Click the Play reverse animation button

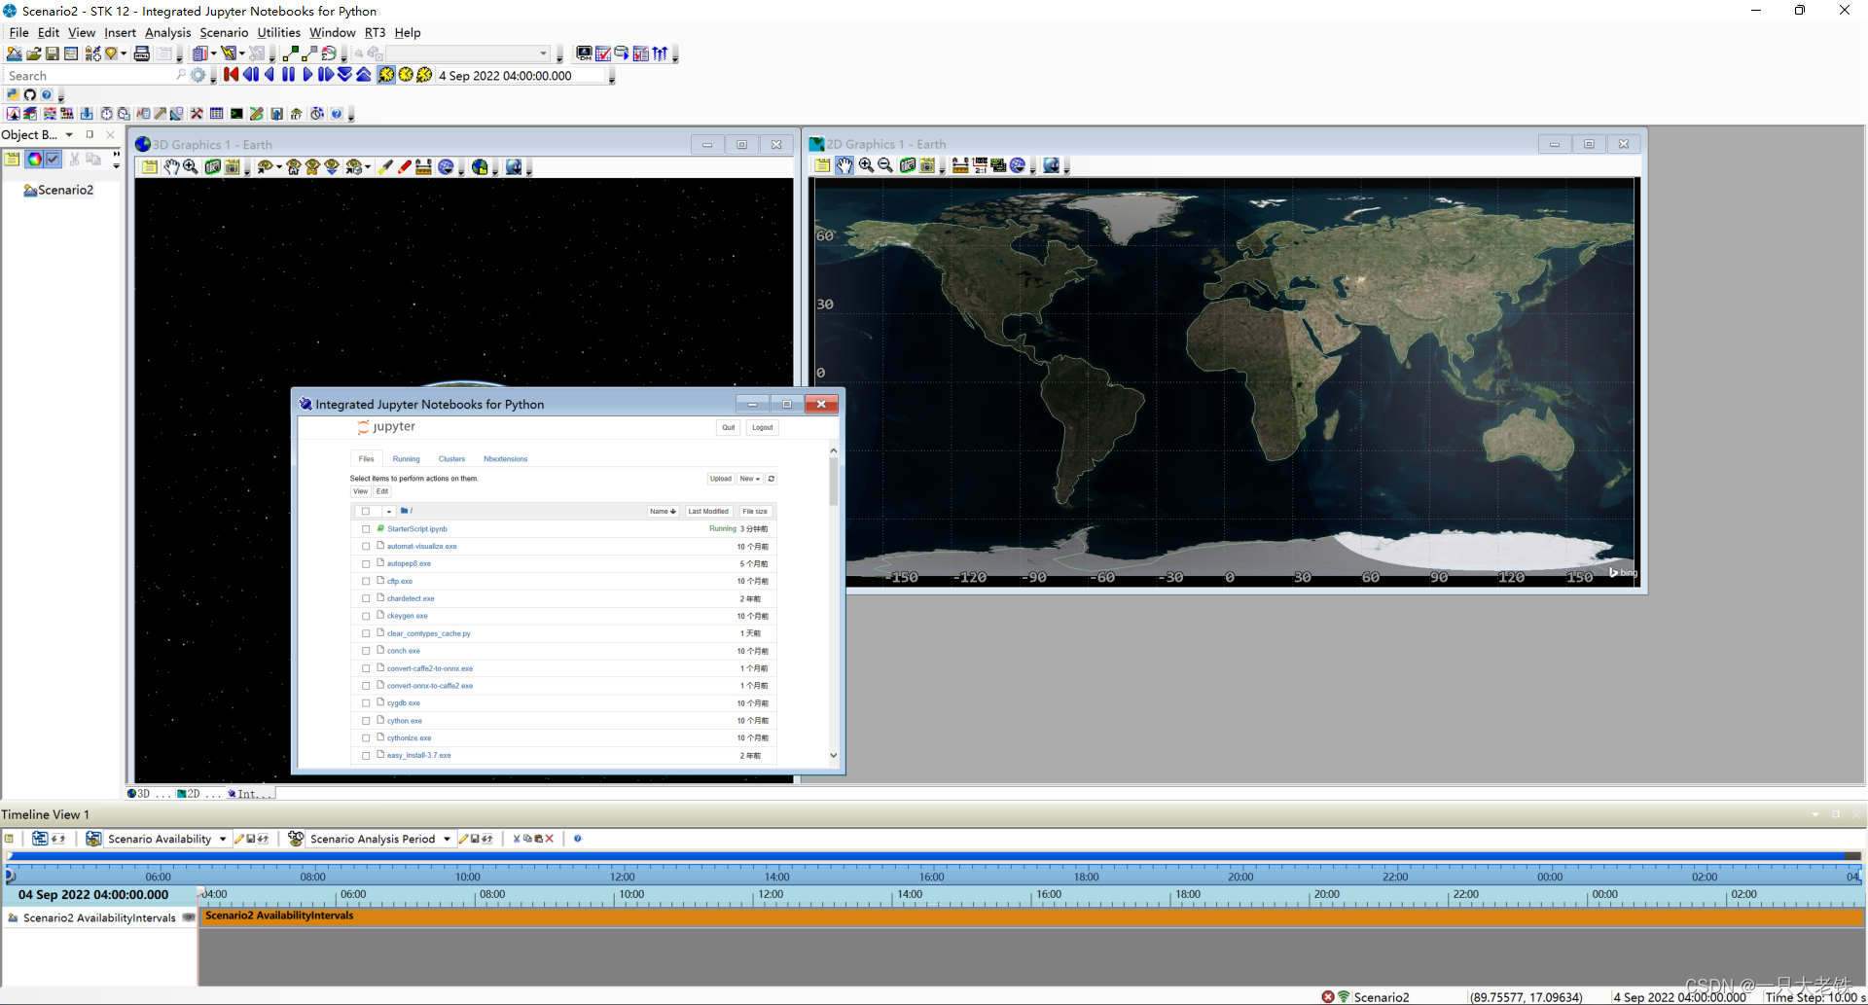[269, 75]
